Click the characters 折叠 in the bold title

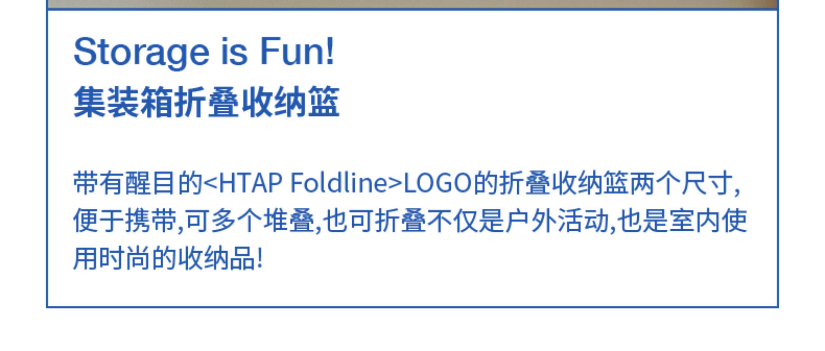[207, 101]
